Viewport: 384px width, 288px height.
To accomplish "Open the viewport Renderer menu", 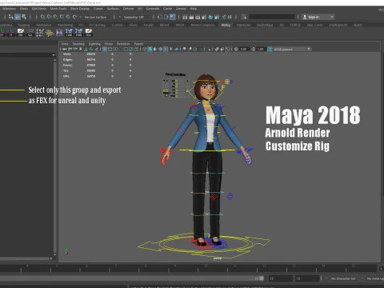I will coord(123,44).
